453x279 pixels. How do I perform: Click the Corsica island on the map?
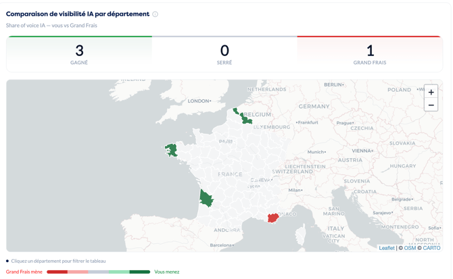click(x=300, y=236)
